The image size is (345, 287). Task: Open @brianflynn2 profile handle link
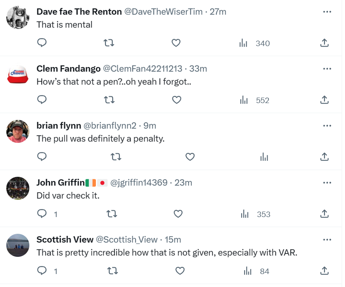point(110,126)
